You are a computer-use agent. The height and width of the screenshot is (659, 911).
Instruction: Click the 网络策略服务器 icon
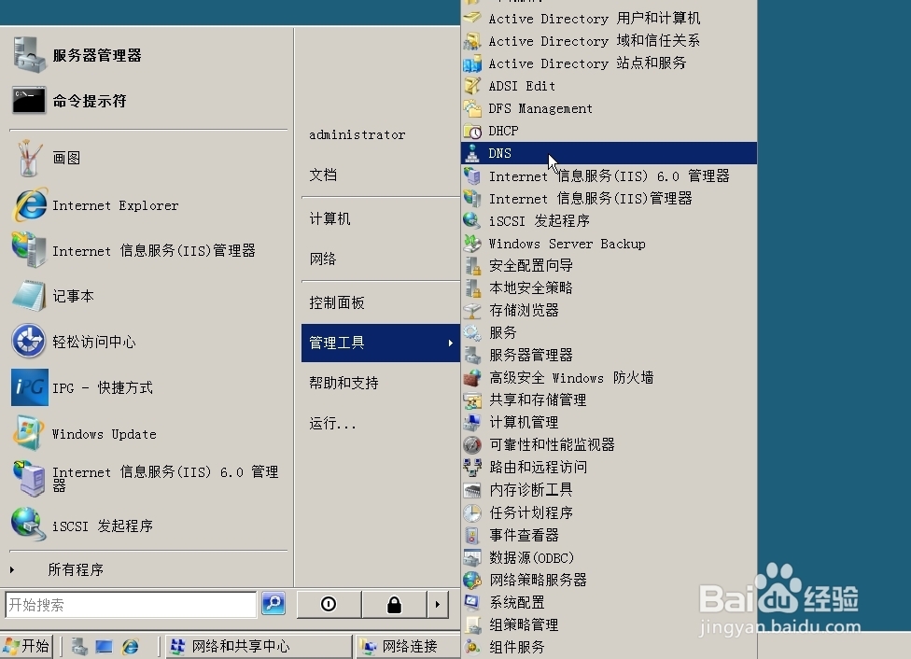pos(472,580)
